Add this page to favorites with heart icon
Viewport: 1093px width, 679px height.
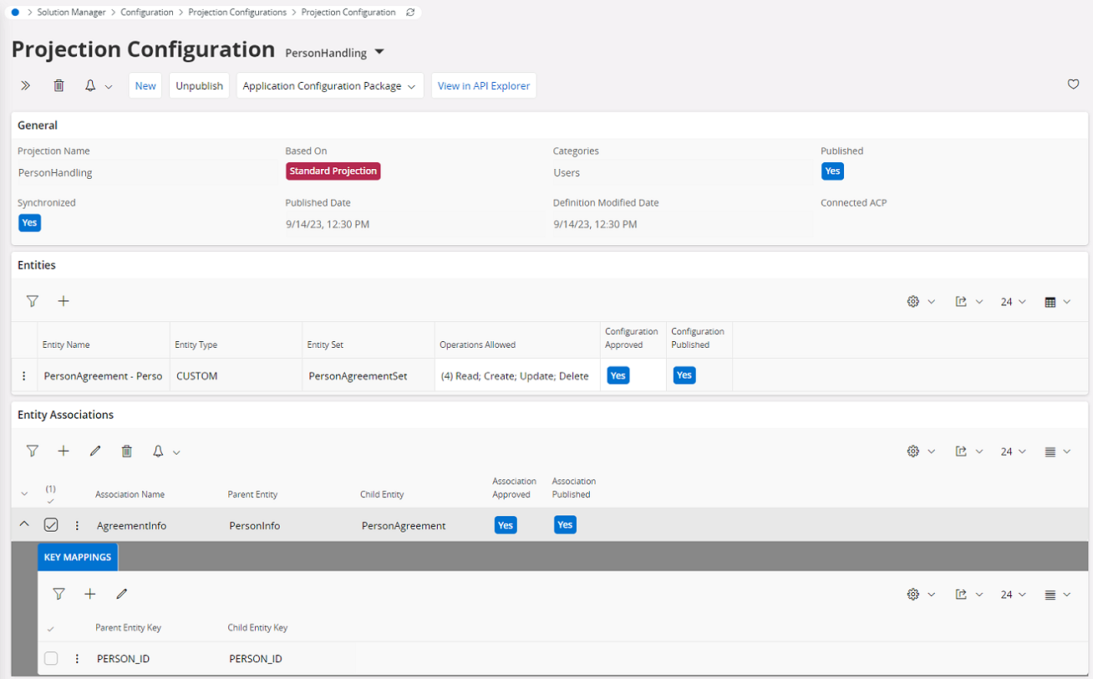pyautogui.click(x=1074, y=84)
